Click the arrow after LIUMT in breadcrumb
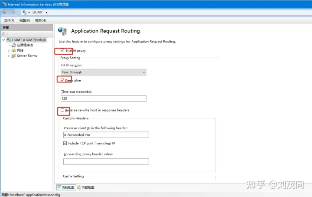Image resolution: width=312 pixels, height=197 pixels. 46,12
